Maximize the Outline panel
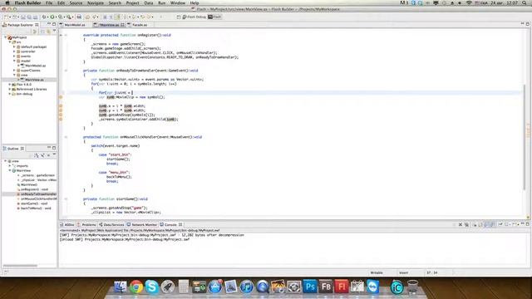This screenshot has height=299, width=532. pyautogui.click(x=54, y=148)
